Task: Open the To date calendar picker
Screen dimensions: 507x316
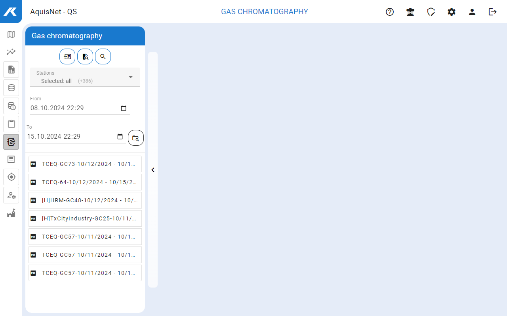Action: 120,137
